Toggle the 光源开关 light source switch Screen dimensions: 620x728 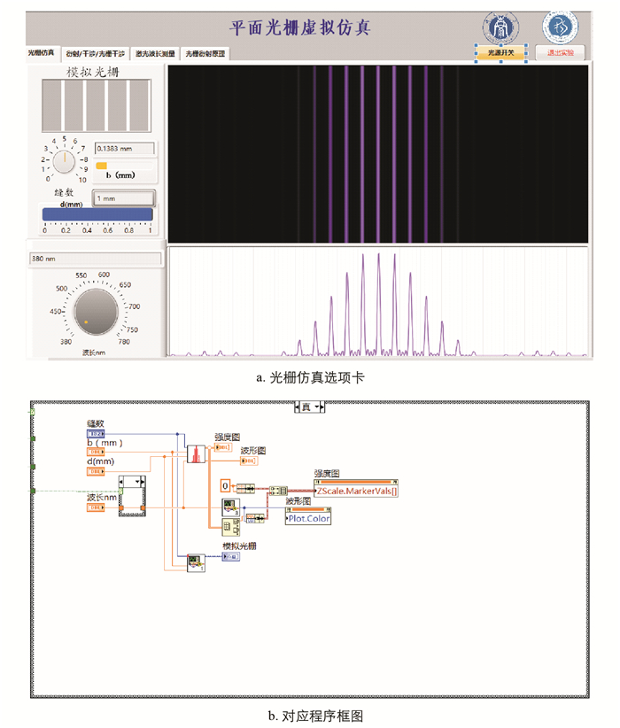click(x=501, y=52)
